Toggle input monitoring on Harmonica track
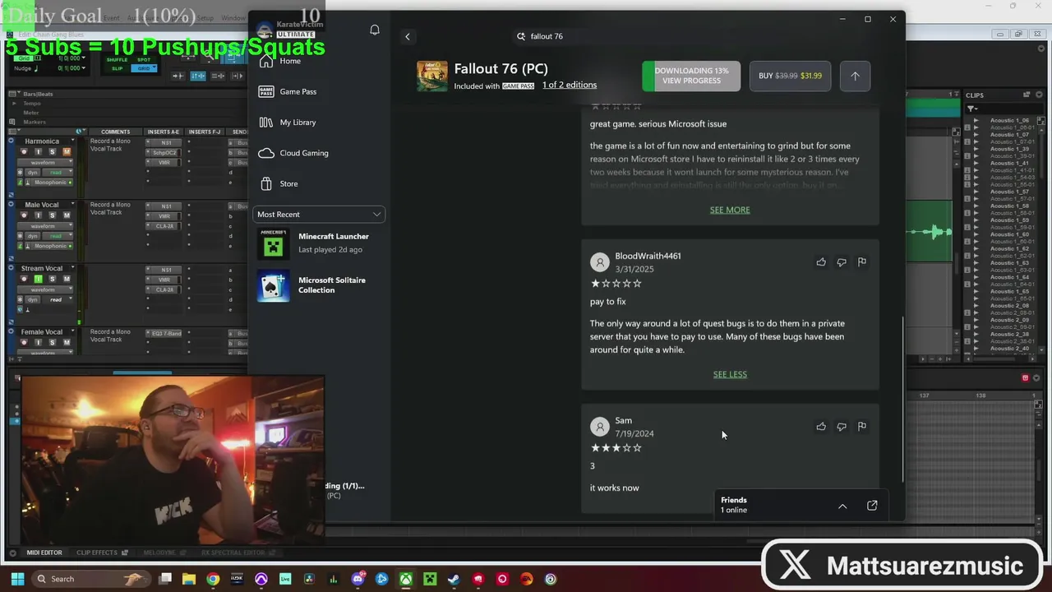Viewport: 1052px width, 592px height. 38,152
